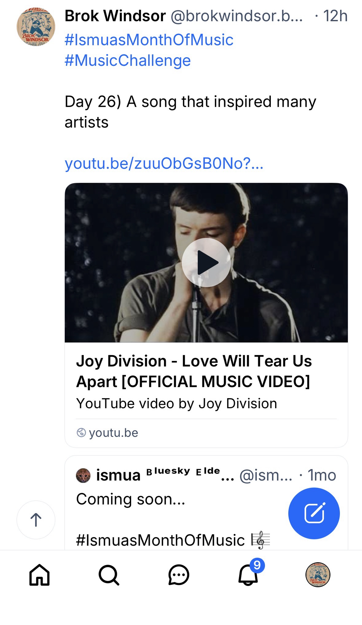
Task: Open the youtu.be/zuuObGsB0No link
Action: (164, 163)
